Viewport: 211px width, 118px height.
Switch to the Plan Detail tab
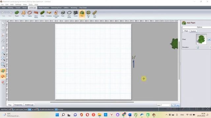[x=83, y=8]
